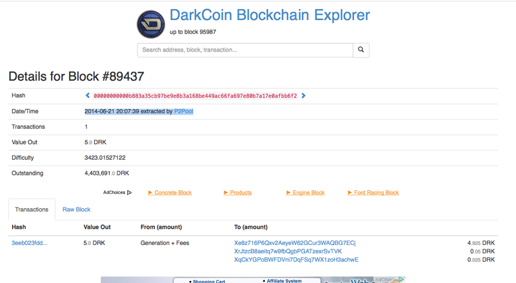This screenshot has width=516, height=283.
Task: Open address XqCkYGPoBWFDVni7DqFSq7WX1zoH3achwE
Action: click(x=296, y=260)
